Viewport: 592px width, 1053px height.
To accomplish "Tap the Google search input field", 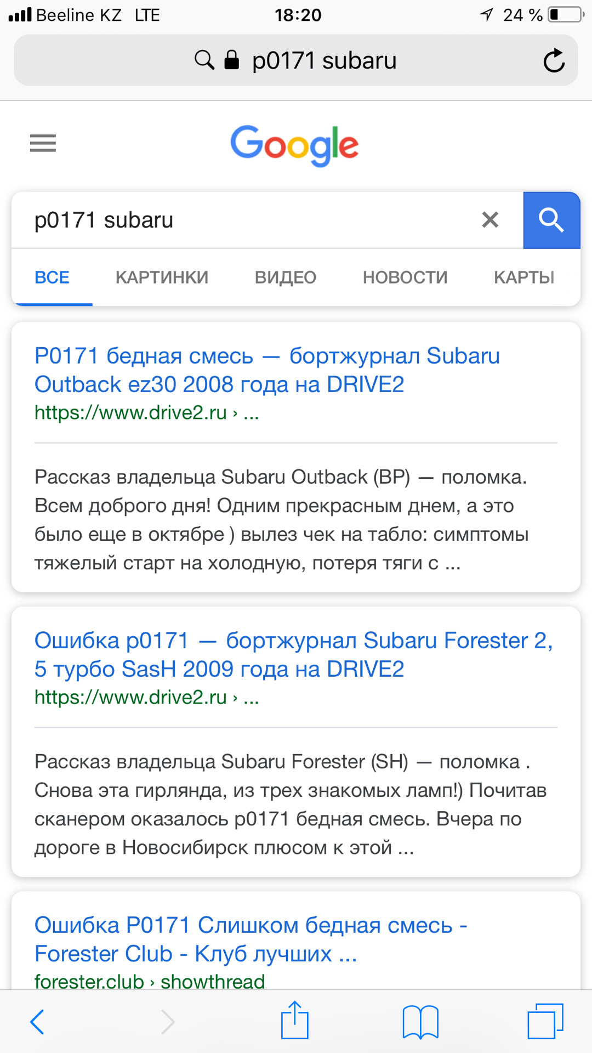I will (x=247, y=220).
